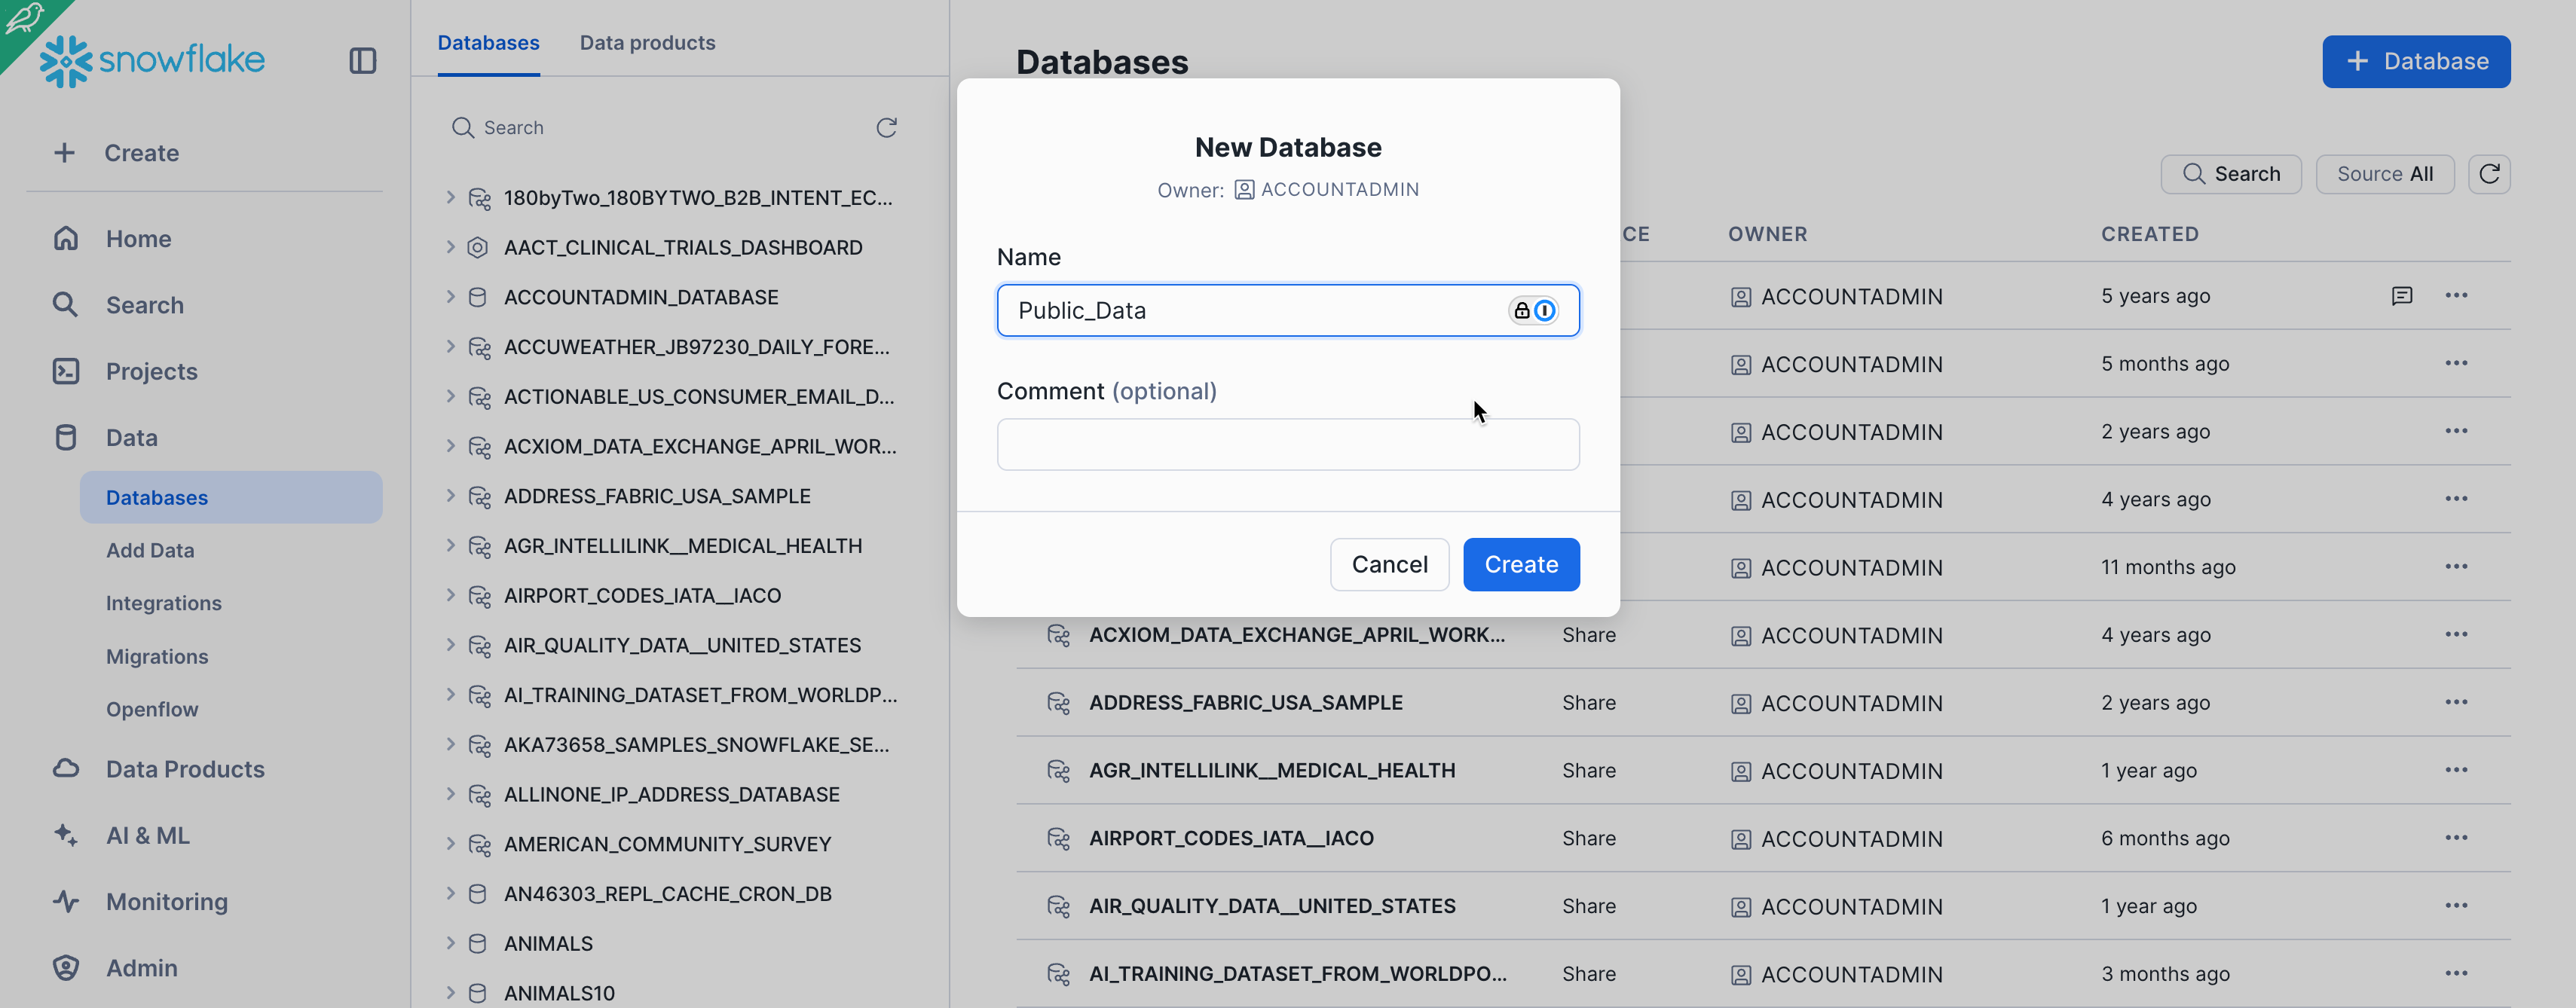Cancel the New Database dialog
This screenshot has width=2576, height=1008.
pos(1388,565)
